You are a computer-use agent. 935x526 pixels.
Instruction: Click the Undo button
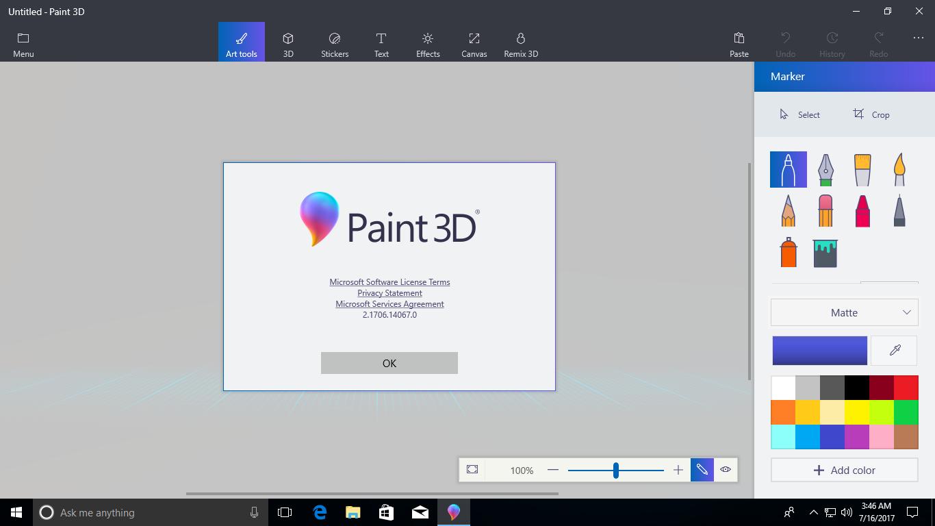point(786,45)
